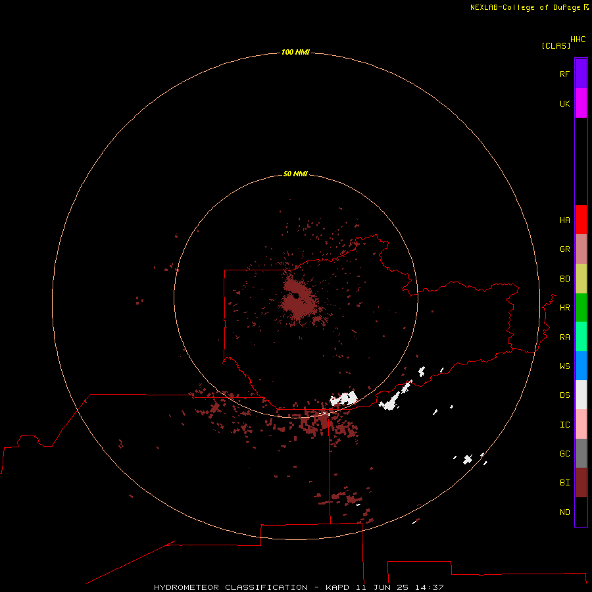Click the 100 NMI range ring label
The width and height of the screenshot is (592, 592).
tap(295, 52)
